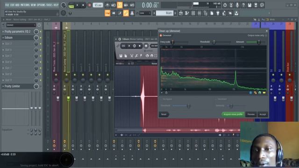Click the Edison record button
This screenshot has width=299, height=168.
click(146, 46)
